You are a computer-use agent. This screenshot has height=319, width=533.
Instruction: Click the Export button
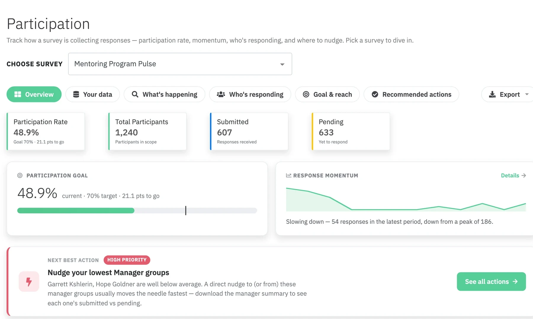pyautogui.click(x=507, y=94)
